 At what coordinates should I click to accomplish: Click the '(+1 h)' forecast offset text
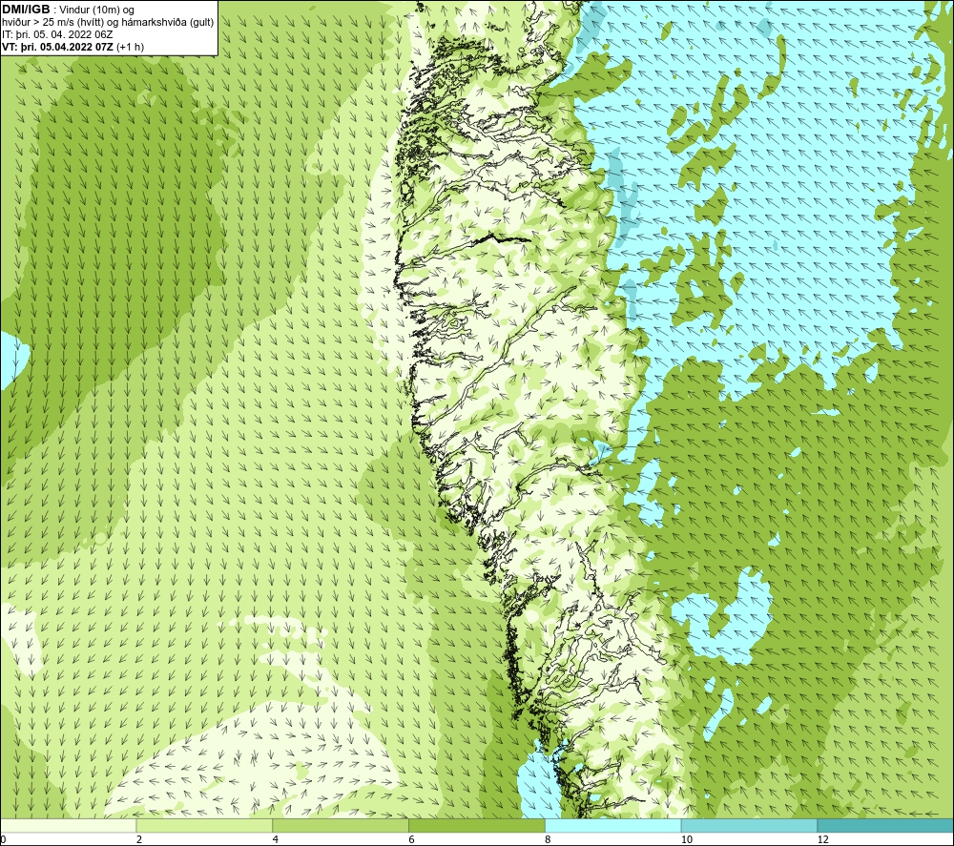point(130,46)
